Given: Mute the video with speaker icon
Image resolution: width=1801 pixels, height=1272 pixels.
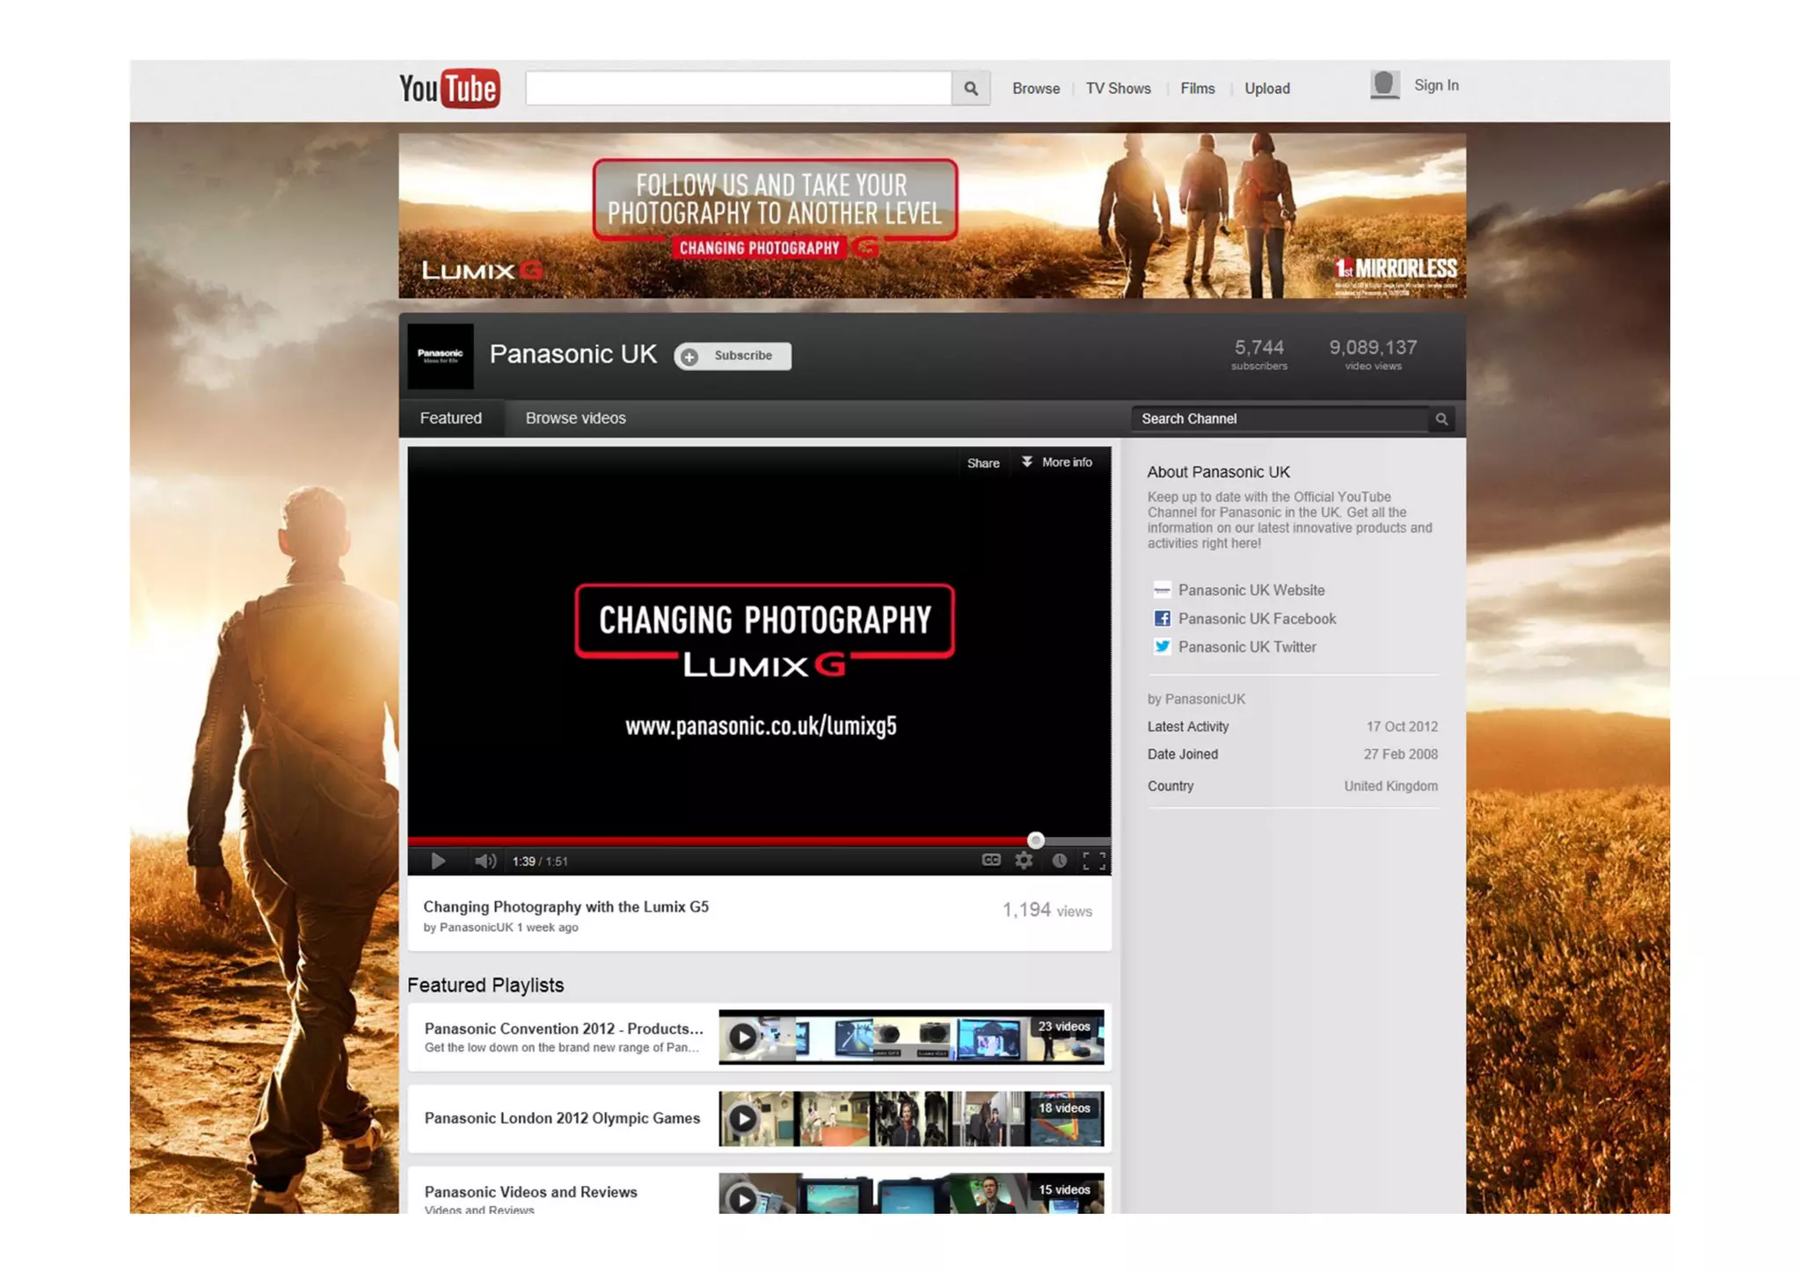Looking at the screenshot, I should tap(485, 861).
